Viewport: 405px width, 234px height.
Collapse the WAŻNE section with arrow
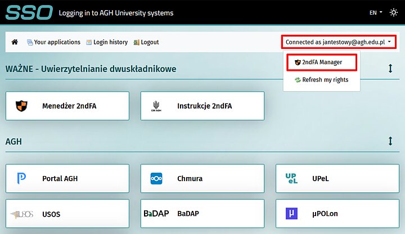click(390, 69)
